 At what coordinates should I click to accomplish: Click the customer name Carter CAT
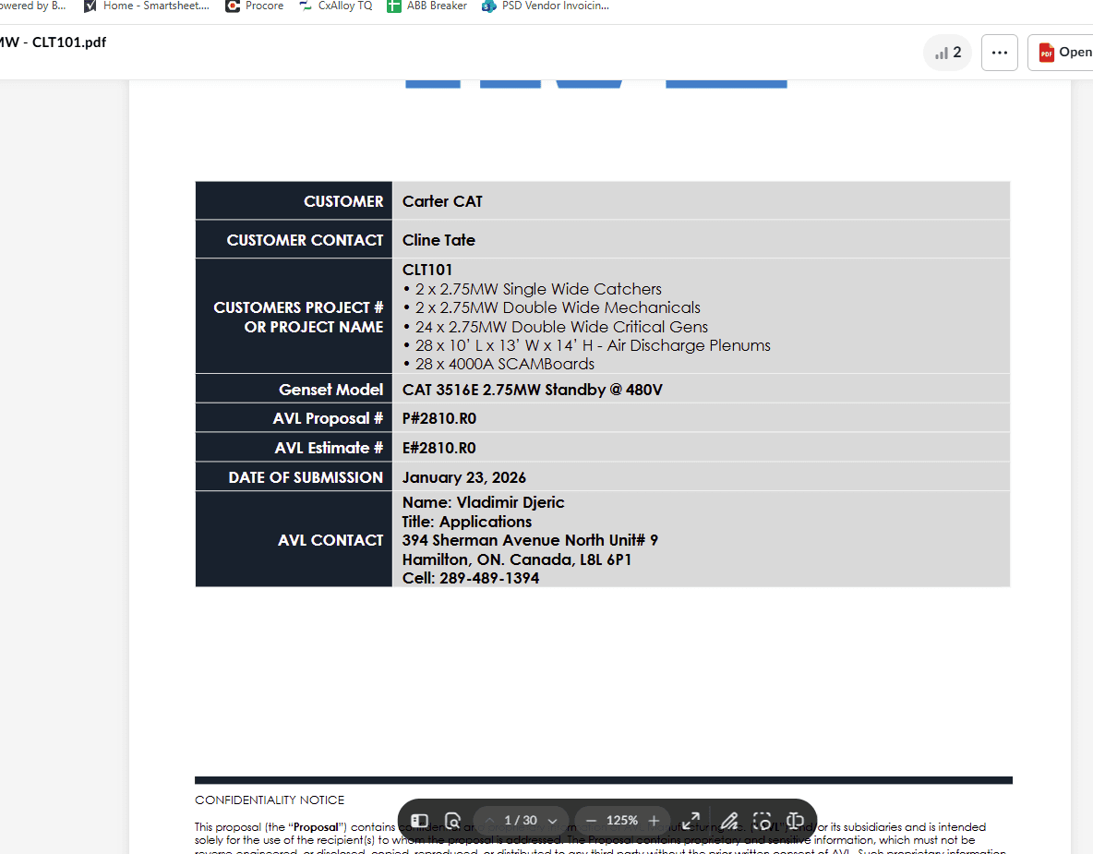(x=442, y=201)
